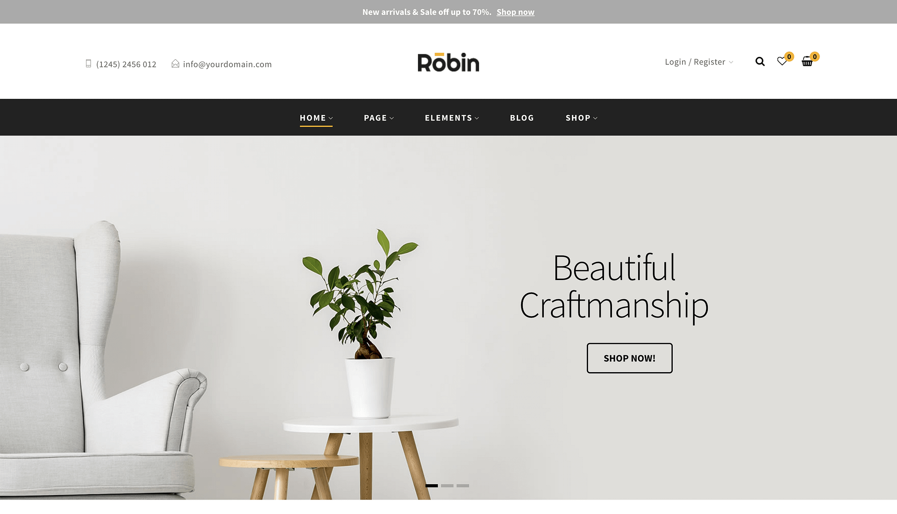Expand the Elements menu dropdown
Screen dimensions: 897x514
[452, 118]
